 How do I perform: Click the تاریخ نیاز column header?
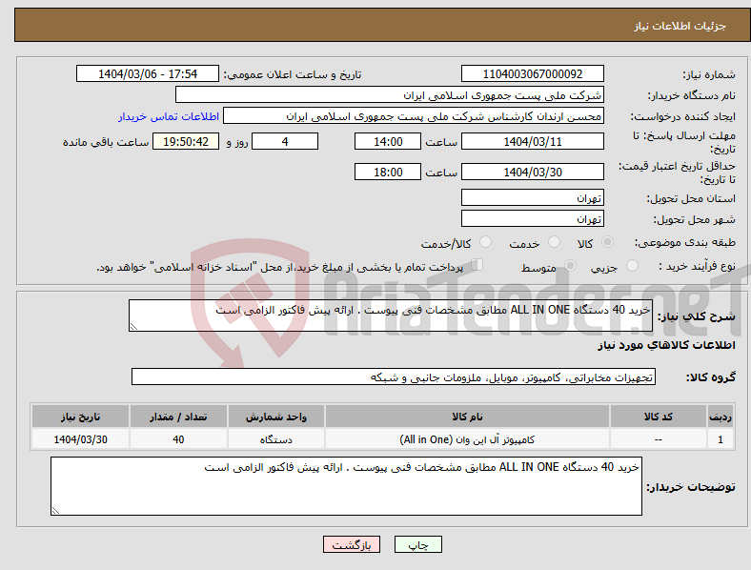(x=80, y=417)
